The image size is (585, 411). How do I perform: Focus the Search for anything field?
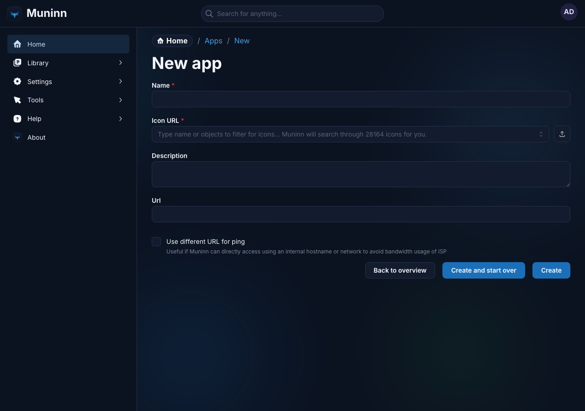coord(292,14)
